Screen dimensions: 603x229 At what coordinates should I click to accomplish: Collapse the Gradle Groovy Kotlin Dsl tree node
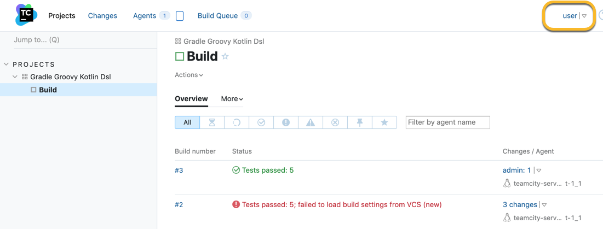point(15,77)
